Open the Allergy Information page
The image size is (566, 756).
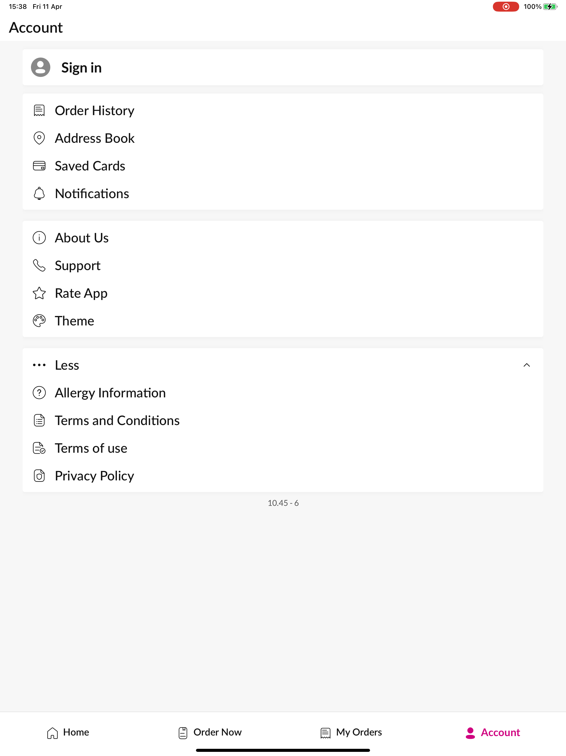110,393
